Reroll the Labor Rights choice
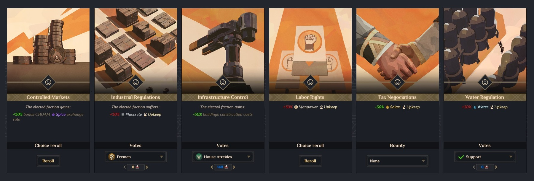Viewport: 534px width, 181px height. pyautogui.click(x=310, y=161)
